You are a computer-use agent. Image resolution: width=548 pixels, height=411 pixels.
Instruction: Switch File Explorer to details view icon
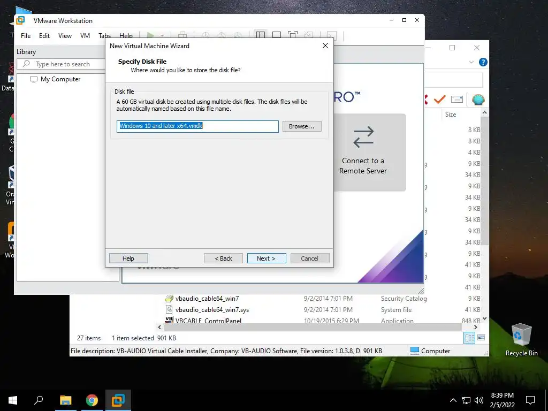469,338
